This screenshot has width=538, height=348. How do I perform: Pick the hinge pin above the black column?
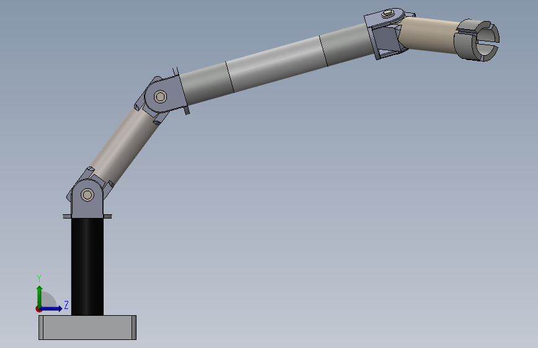[x=87, y=195]
